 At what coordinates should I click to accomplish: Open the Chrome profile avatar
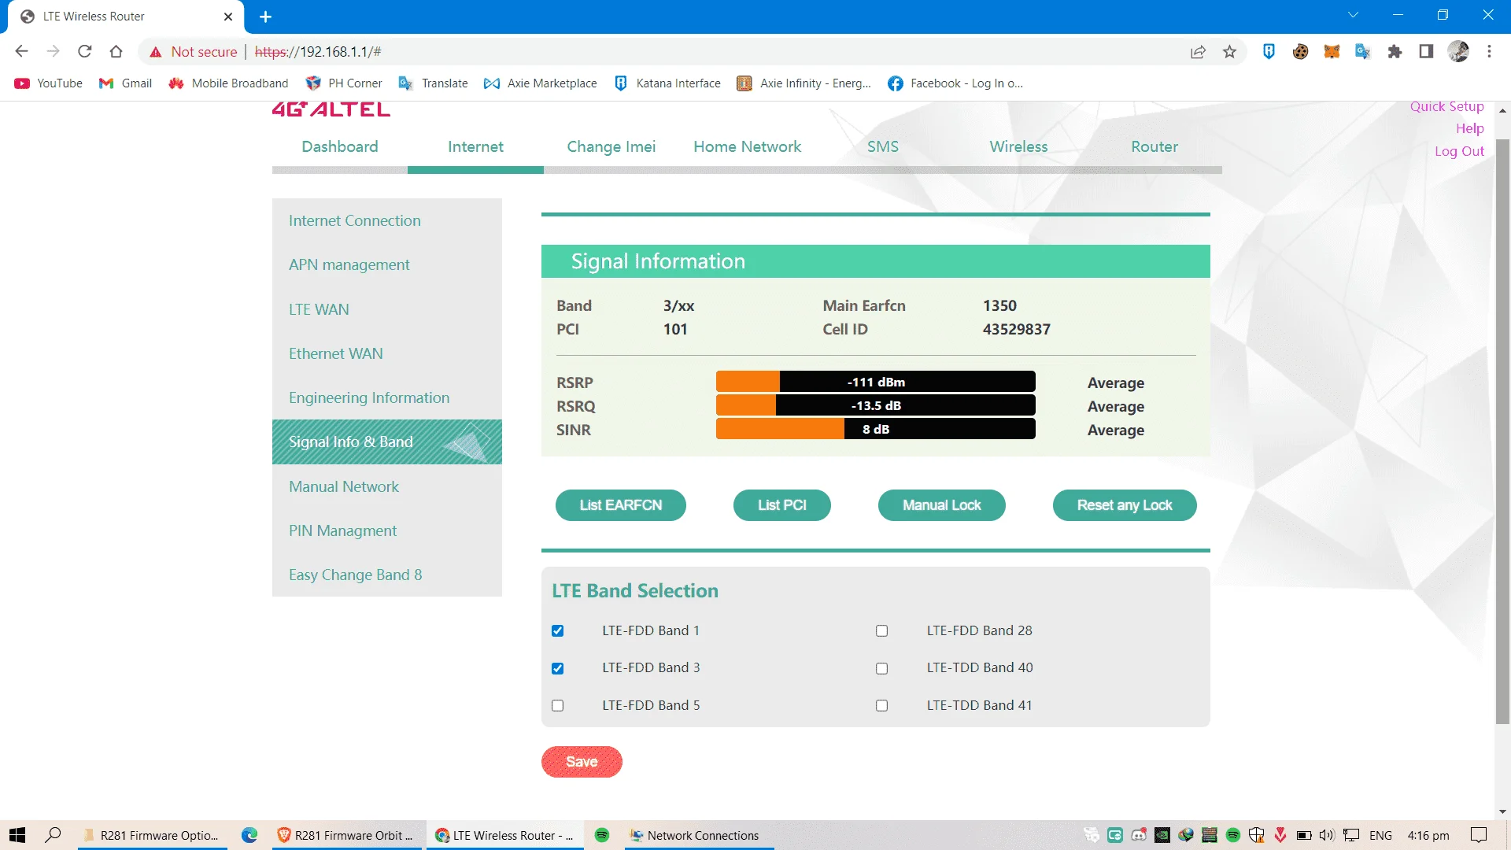pos(1458,51)
